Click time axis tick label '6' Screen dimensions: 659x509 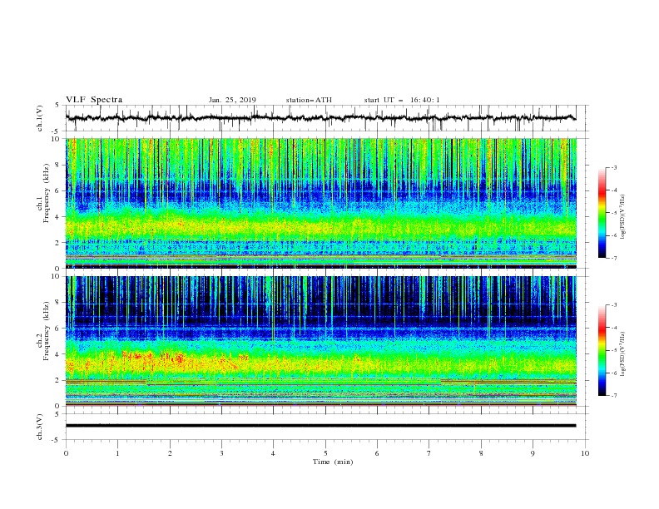coord(377,453)
